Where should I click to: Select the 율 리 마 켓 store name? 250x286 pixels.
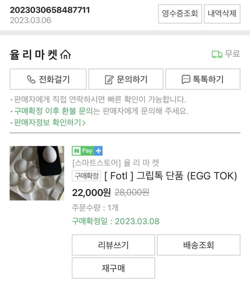click(34, 55)
